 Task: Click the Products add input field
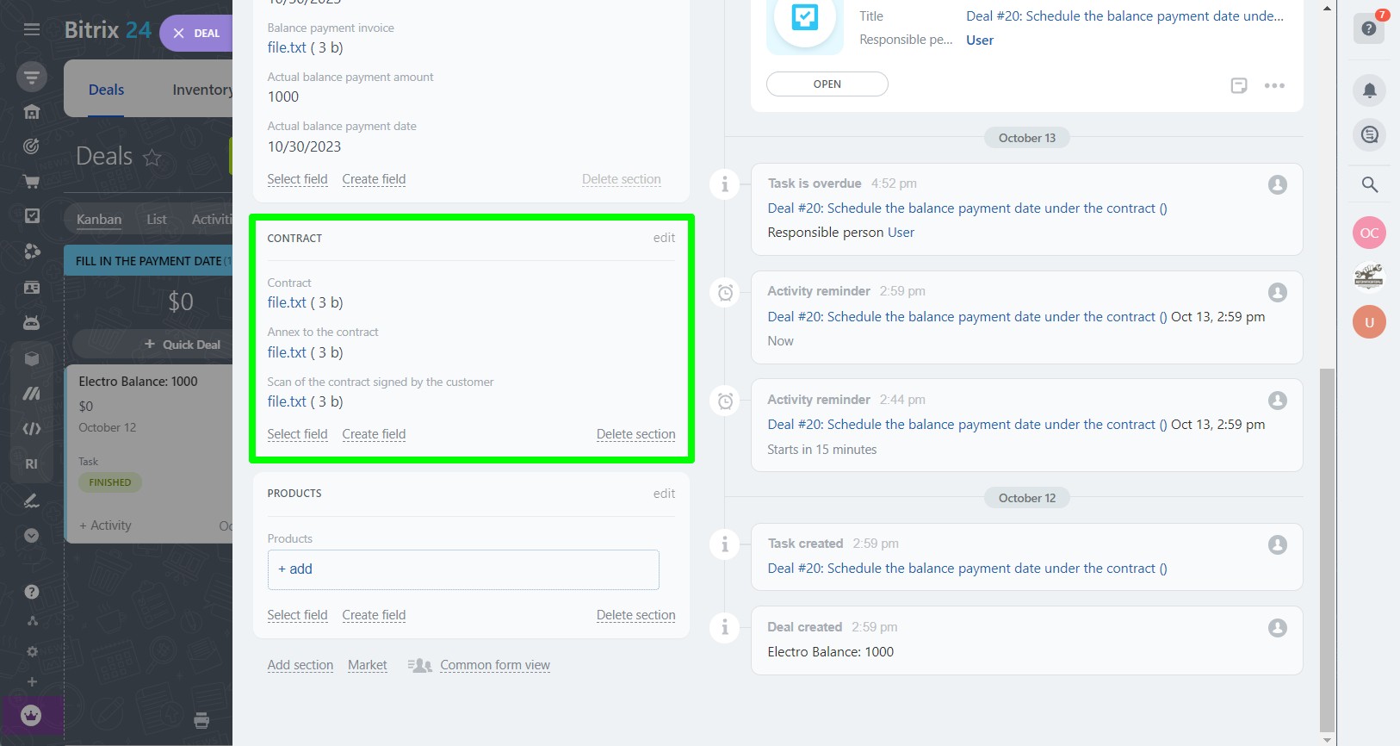(463, 569)
